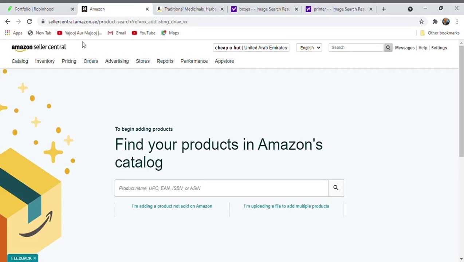
Task: Bookmark this page with the star icon
Action: pos(421,22)
